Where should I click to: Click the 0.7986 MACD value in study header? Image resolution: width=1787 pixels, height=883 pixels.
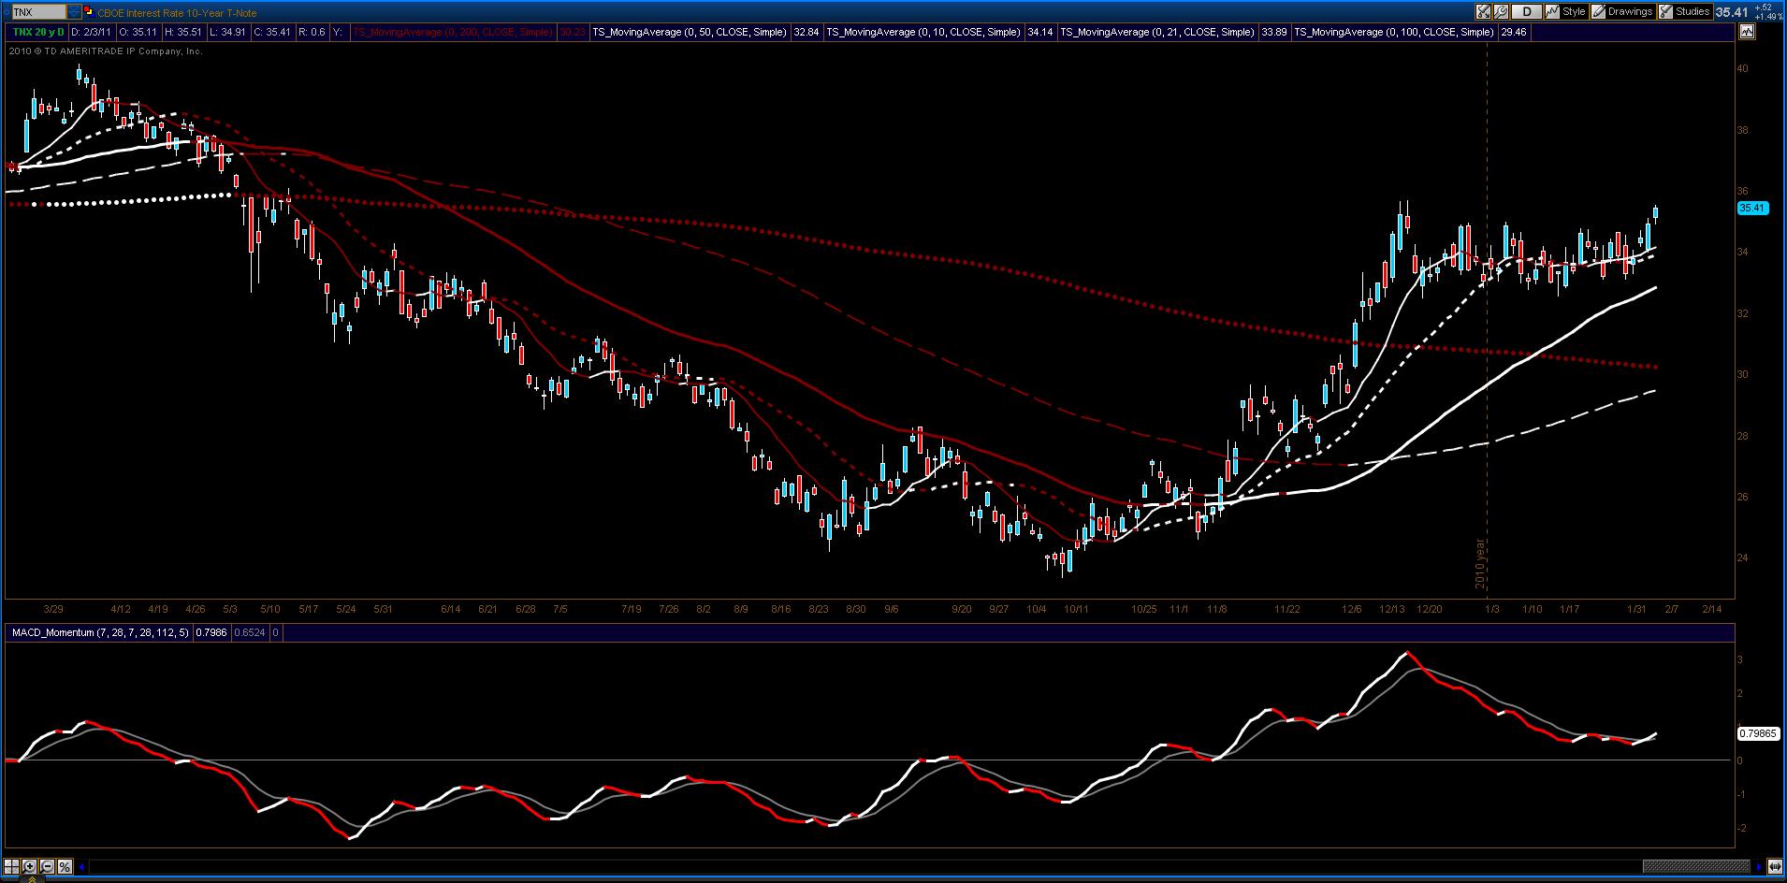211,633
